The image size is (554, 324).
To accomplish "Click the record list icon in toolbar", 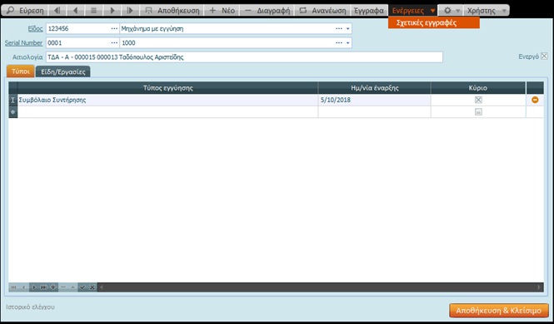I will pyautogui.click(x=93, y=10).
